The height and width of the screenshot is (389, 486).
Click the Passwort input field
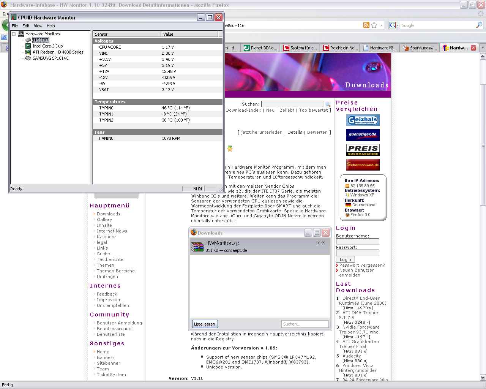(358, 253)
